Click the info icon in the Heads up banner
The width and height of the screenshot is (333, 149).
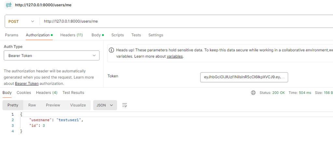point(111,50)
